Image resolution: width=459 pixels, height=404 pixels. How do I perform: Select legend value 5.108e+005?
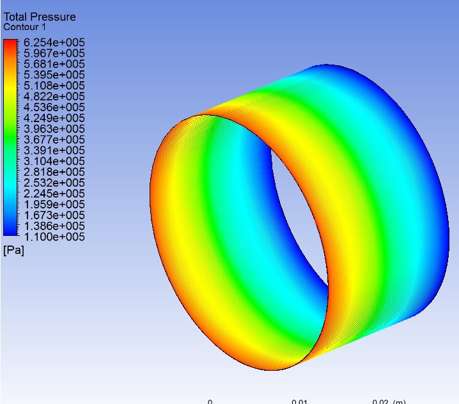[x=54, y=86]
